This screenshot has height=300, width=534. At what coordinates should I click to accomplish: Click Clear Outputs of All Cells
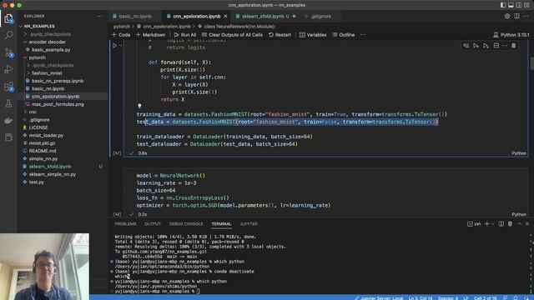pos(232,35)
